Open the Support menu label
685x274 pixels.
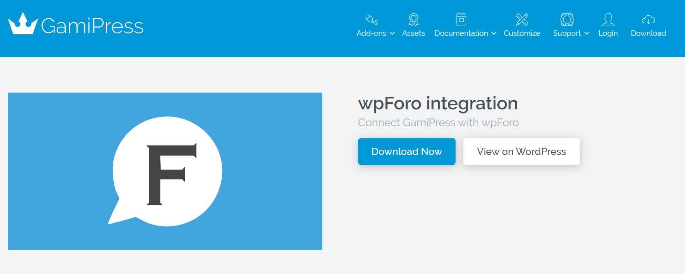click(567, 33)
